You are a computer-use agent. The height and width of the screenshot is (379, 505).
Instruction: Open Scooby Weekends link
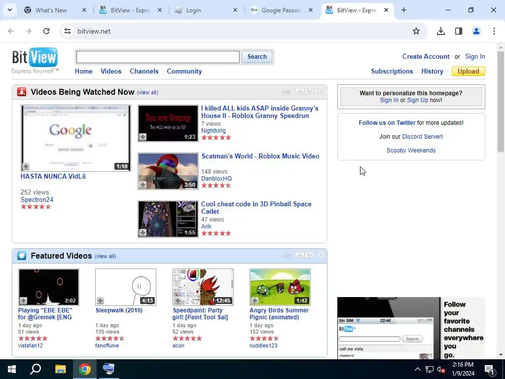click(x=411, y=151)
